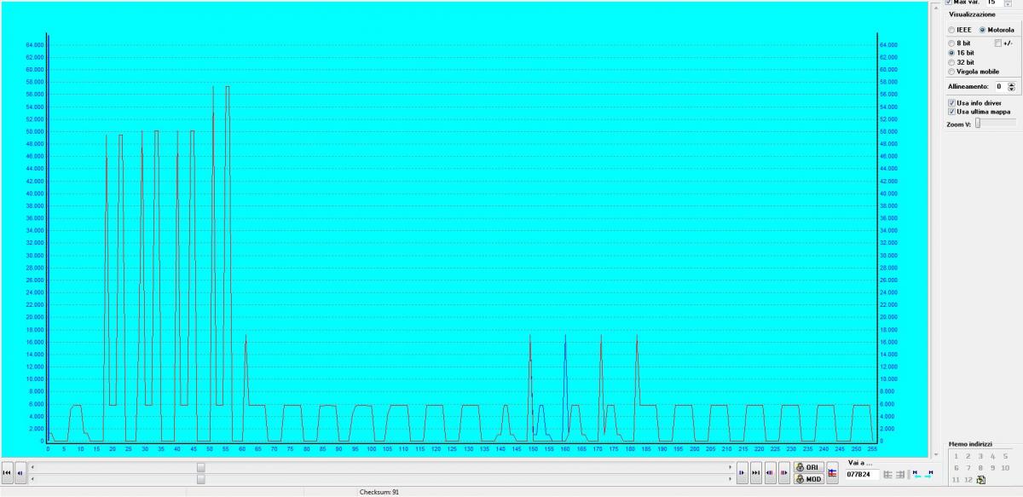The height and width of the screenshot is (497, 1023).
Task: Select the Motorola format radio button
Action: 983,30
